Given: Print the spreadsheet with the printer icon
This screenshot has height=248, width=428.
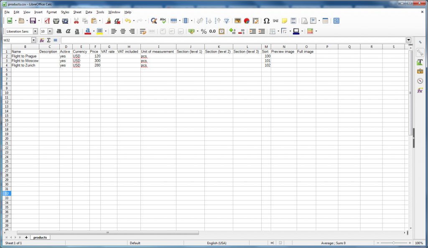Looking at the screenshot, I should 56,21.
